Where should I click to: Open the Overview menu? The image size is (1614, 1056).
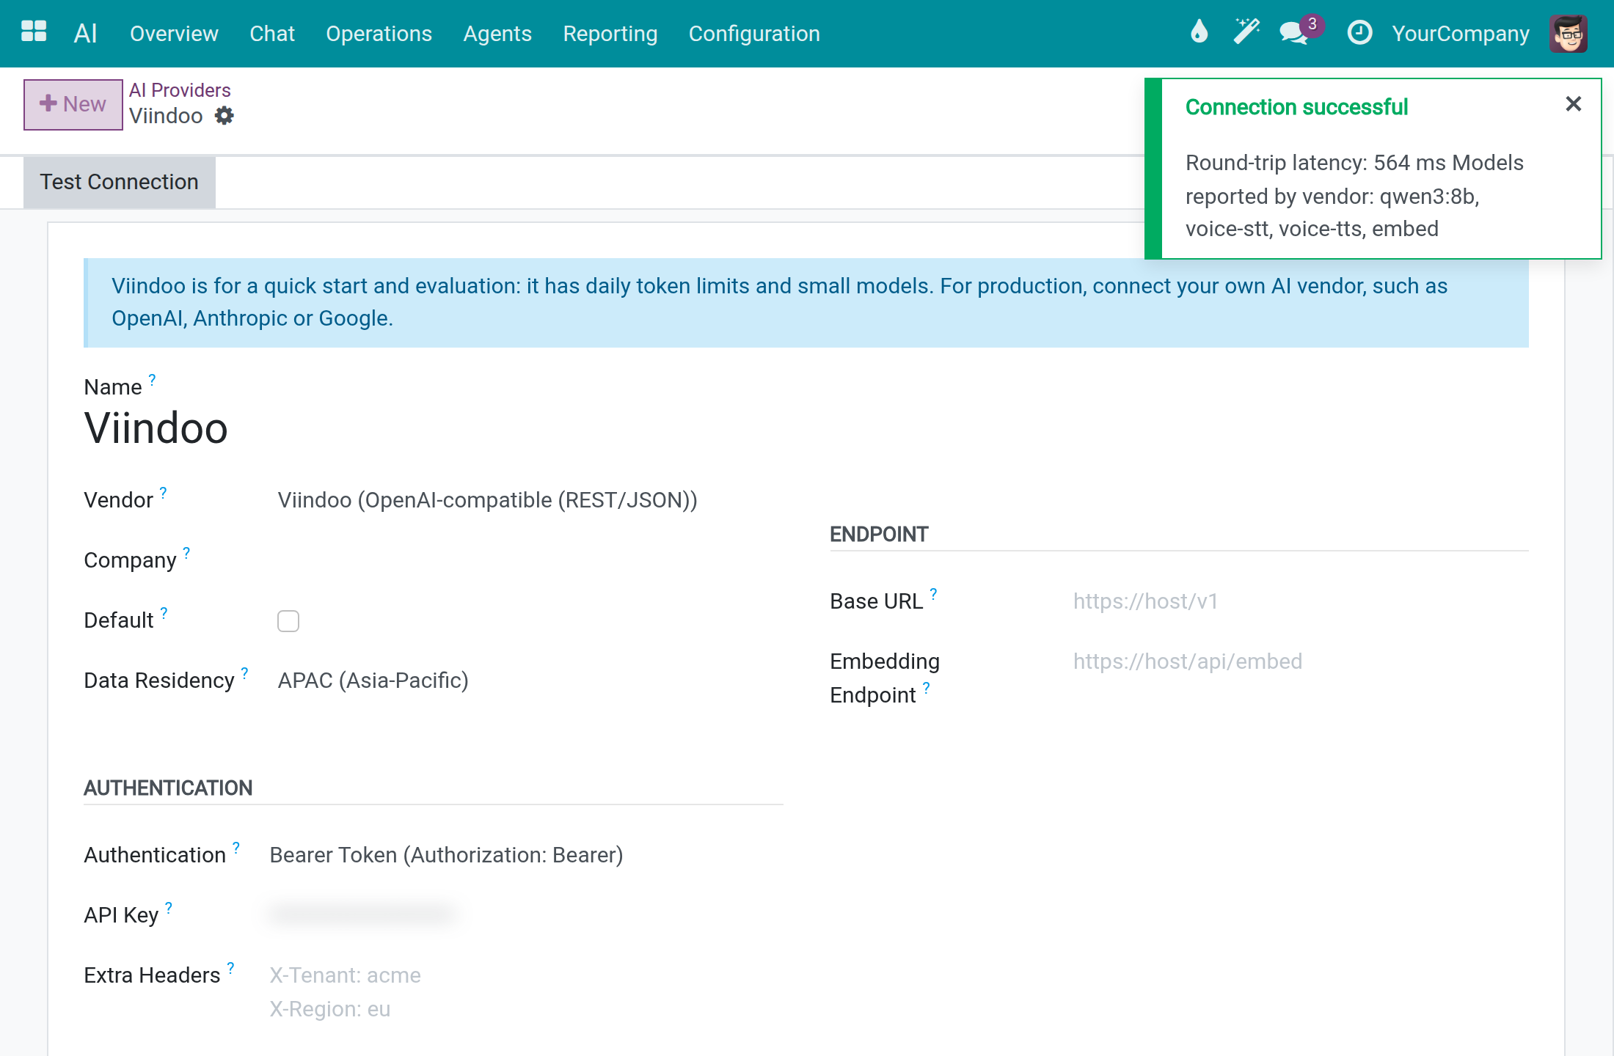point(174,34)
